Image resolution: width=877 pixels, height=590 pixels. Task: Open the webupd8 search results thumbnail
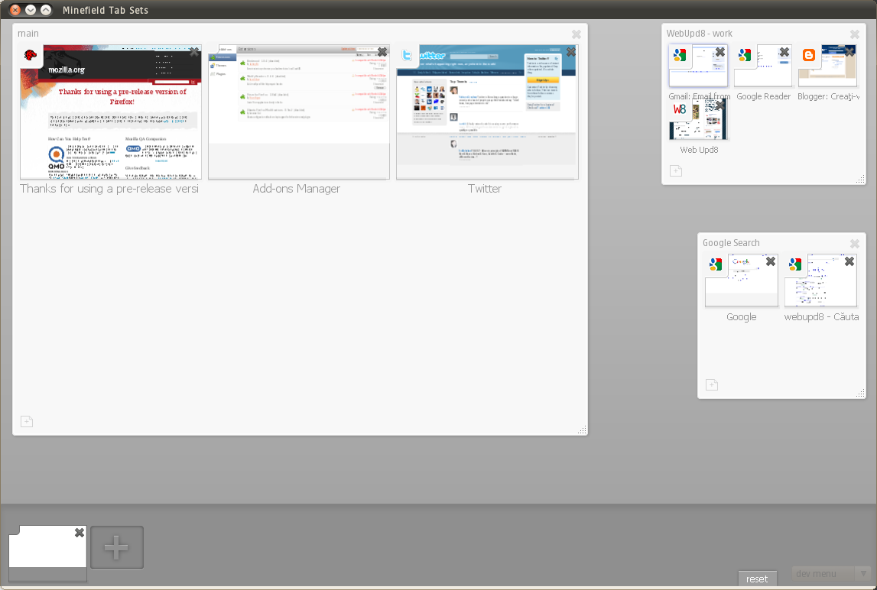(x=820, y=280)
